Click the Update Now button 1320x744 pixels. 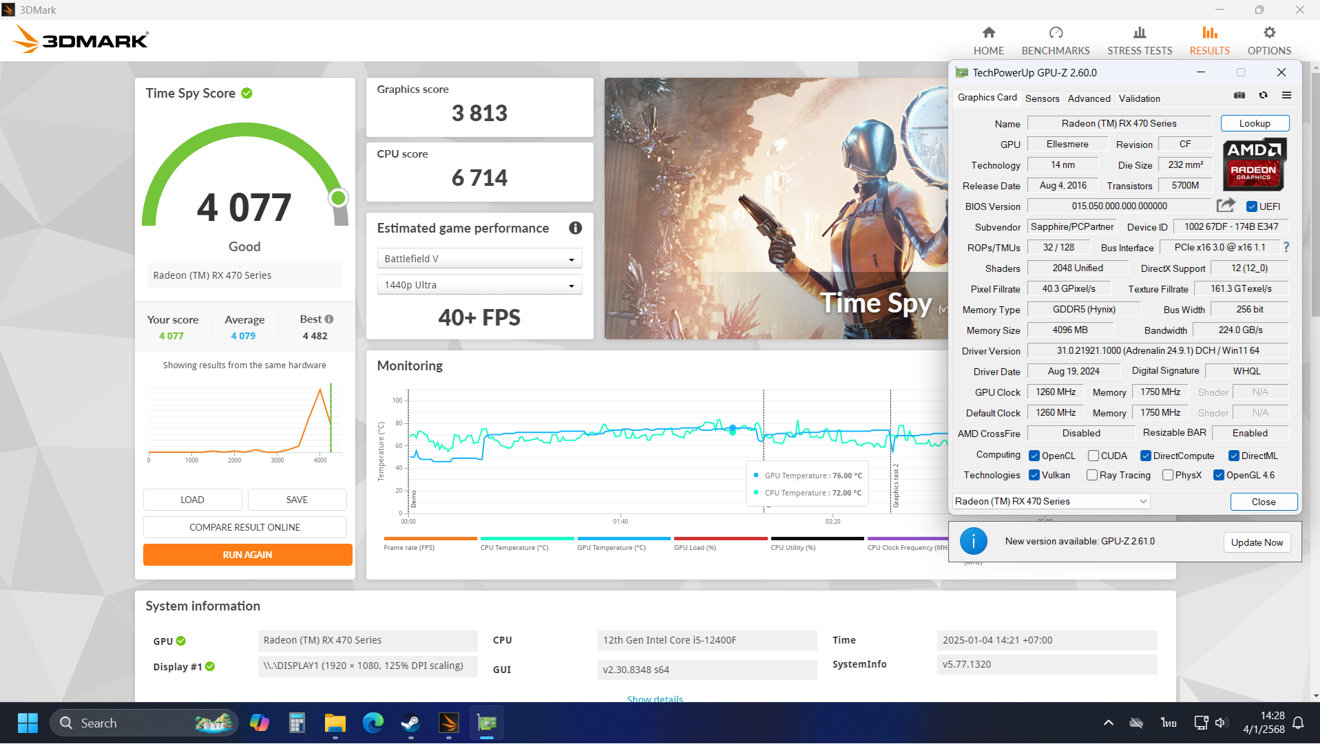[x=1257, y=542]
